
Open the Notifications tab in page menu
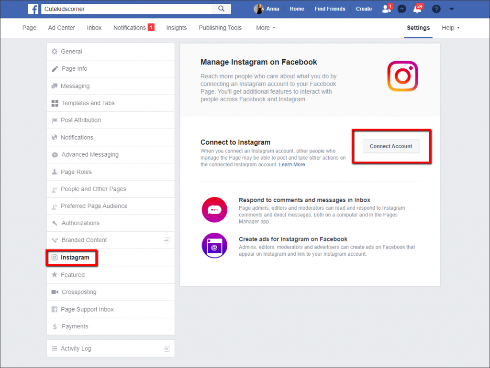134,28
